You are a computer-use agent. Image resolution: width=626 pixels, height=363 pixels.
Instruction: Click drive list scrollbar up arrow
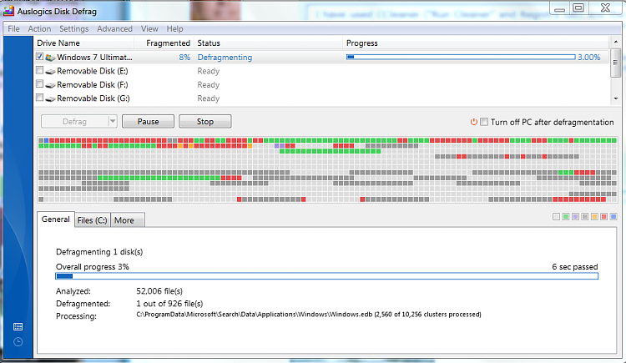pos(616,42)
